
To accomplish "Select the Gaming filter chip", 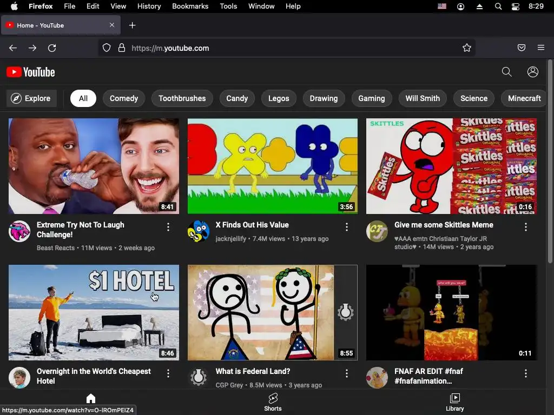I will tap(372, 98).
